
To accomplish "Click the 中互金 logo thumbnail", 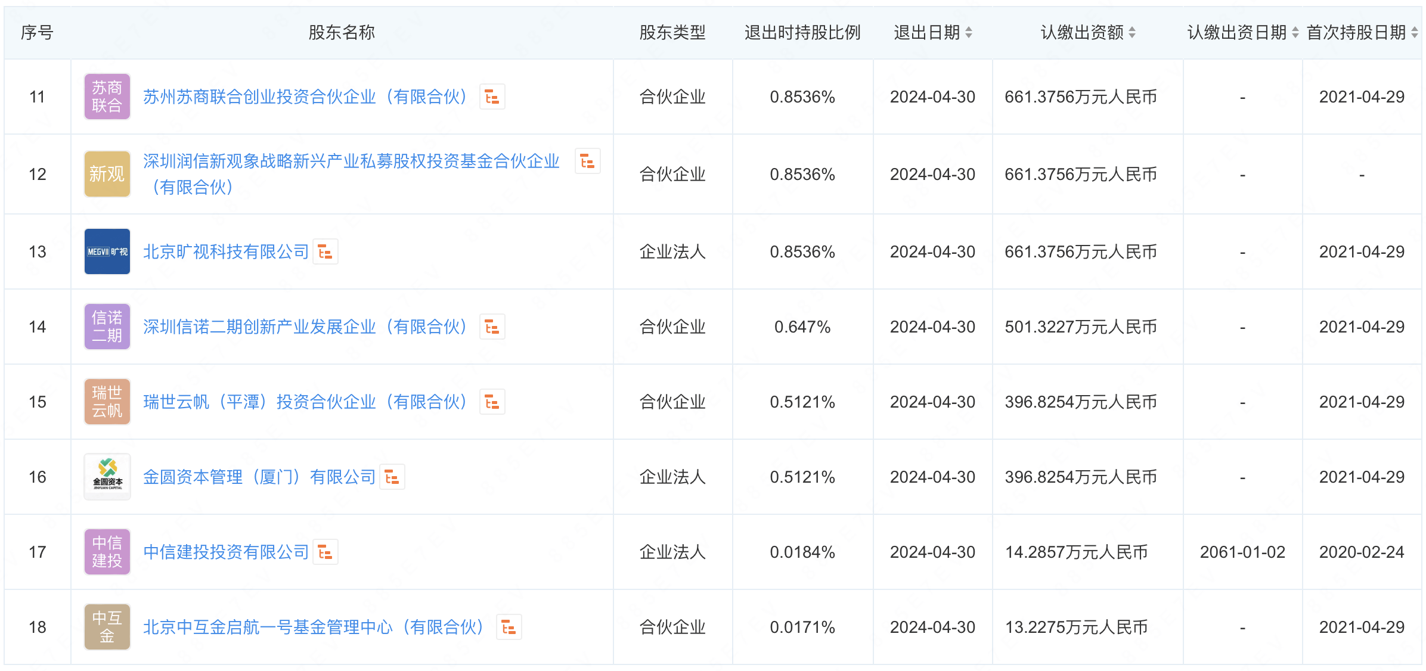I will click(107, 627).
